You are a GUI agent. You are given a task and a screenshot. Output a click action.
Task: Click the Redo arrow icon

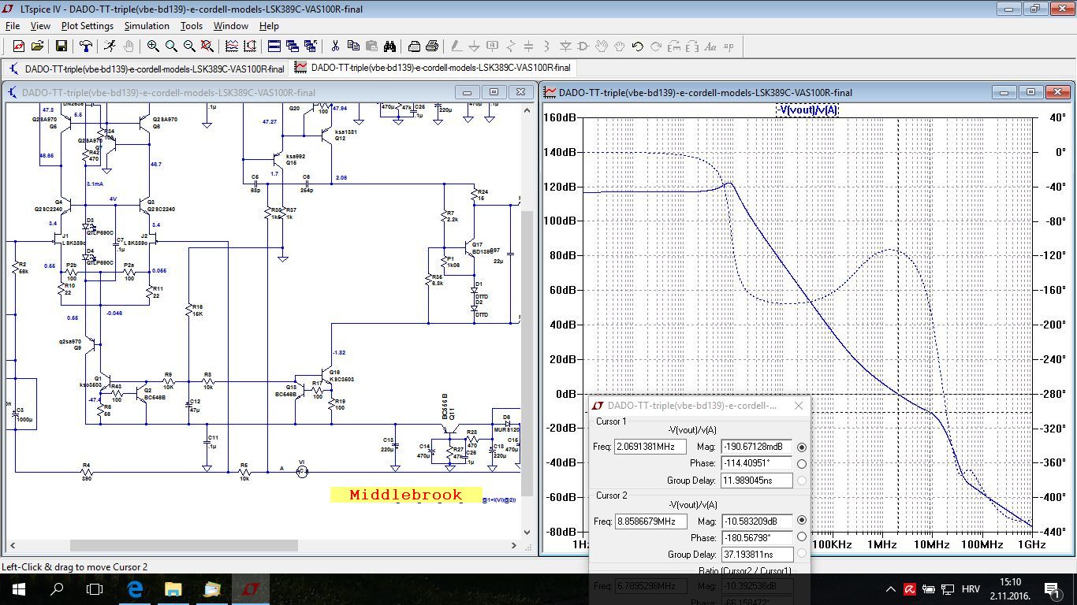tap(656, 46)
